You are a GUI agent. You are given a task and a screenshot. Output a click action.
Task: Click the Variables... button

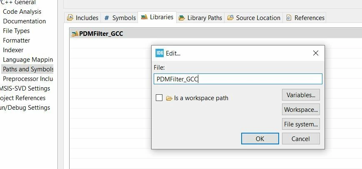[x=301, y=95]
